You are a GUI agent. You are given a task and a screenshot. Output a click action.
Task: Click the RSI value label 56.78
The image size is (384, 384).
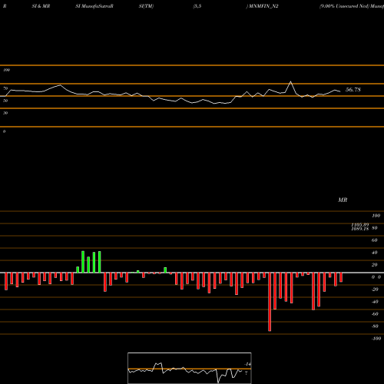[x=353, y=90]
